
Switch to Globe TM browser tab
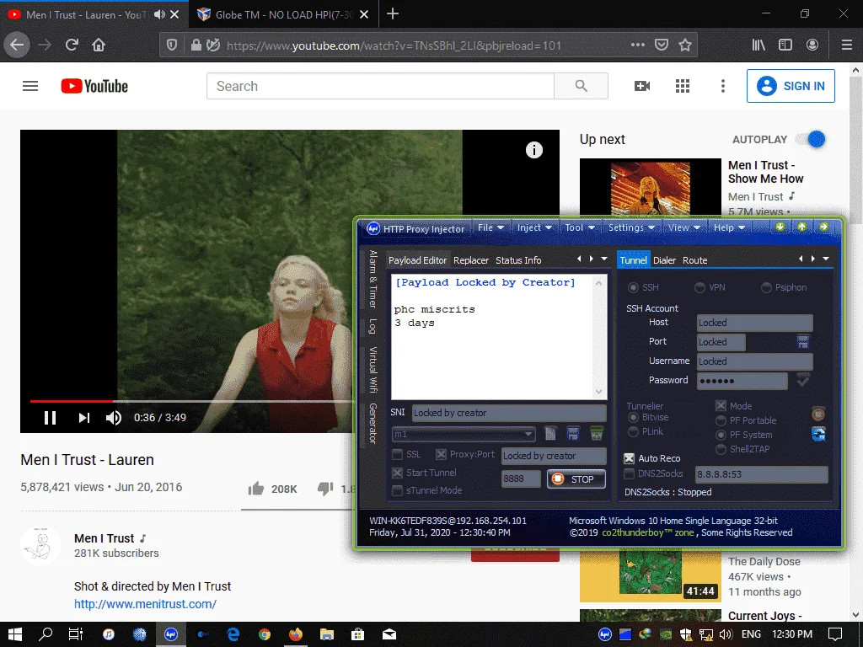pos(283,14)
